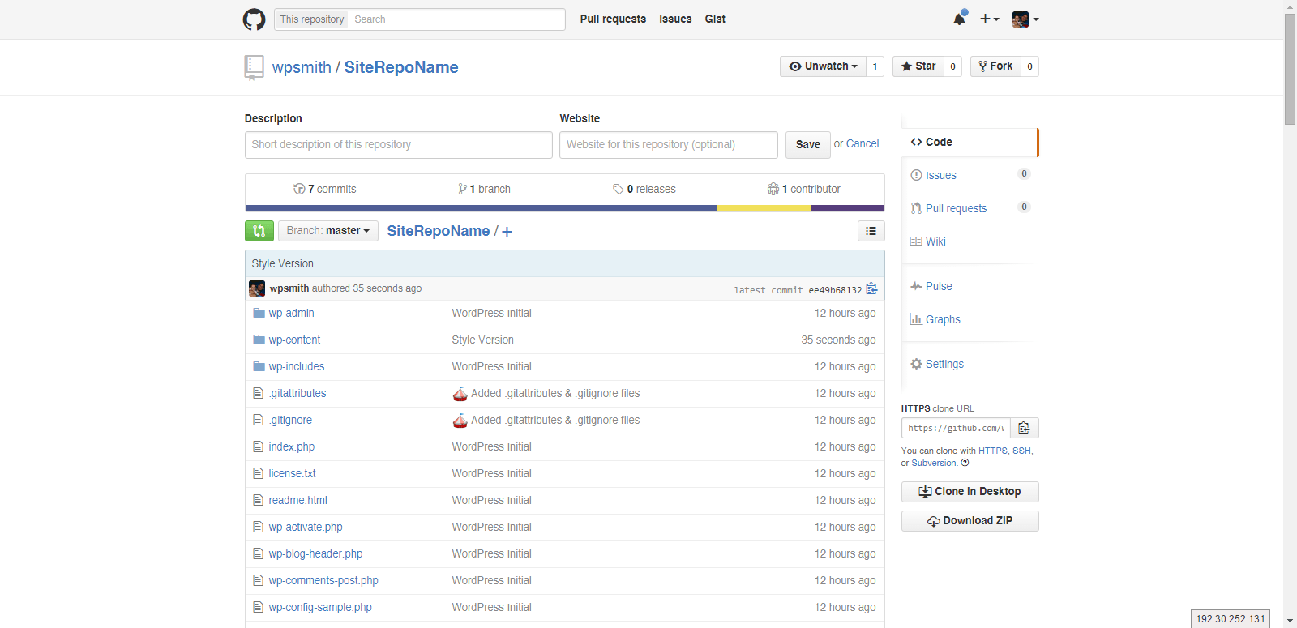
Task: Click the dark purple language bar segment
Action: click(847, 208)
